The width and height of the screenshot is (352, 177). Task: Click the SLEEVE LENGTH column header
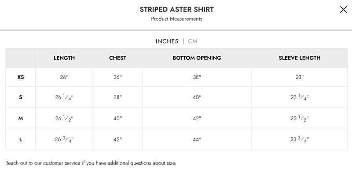point(299,58)
